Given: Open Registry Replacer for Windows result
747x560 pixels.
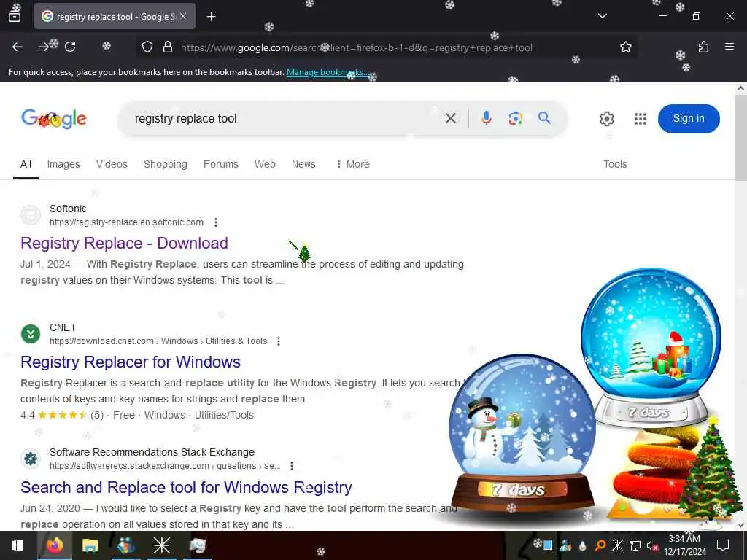Looking at the screenshot, I should click(x=131, y=362).
